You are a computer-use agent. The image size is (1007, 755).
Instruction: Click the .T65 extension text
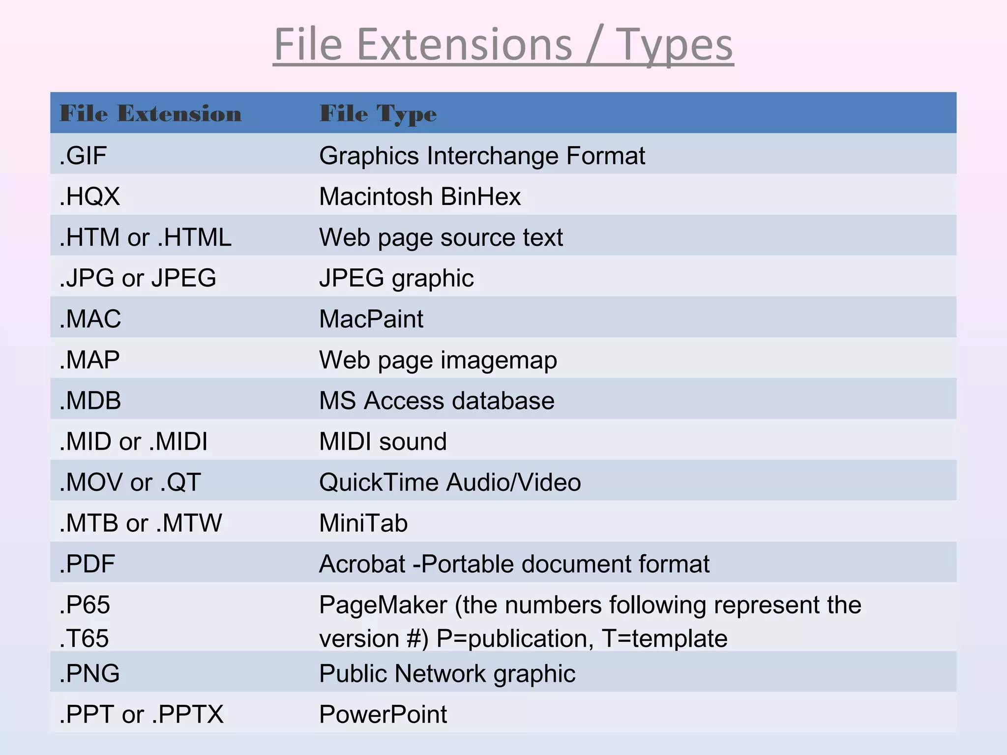pos(84,639)
